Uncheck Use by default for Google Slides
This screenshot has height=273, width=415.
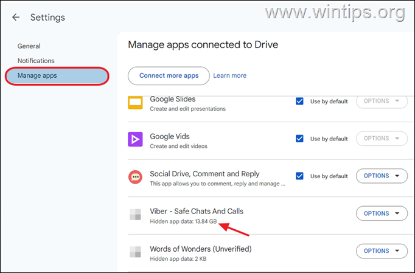pyautogui.click(x=299, y=102)
